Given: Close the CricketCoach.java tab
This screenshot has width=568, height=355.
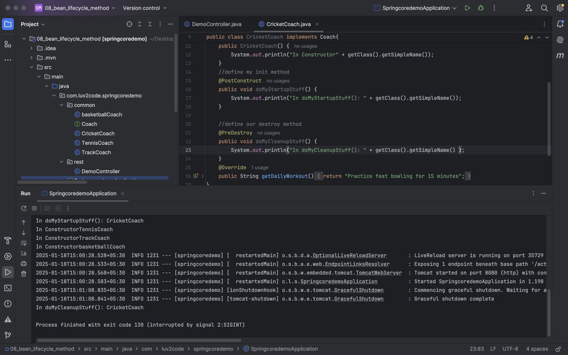Looking at the screenshot, I should tap(317, 24).
